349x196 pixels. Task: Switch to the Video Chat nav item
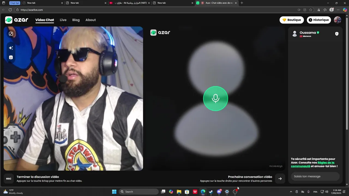45,20
